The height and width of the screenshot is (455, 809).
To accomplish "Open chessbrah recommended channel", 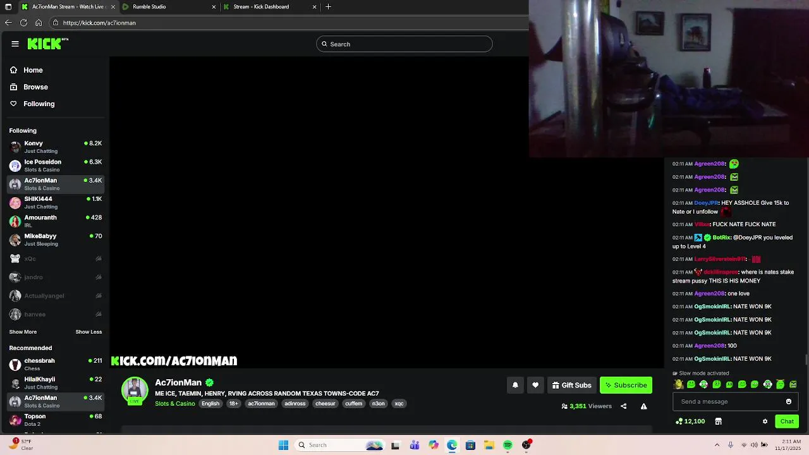I will (56, 365).
